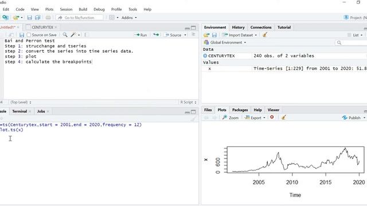Open the Export plot dropdown
The width and height of the screenshot is (367, 206).
point(255,118)
